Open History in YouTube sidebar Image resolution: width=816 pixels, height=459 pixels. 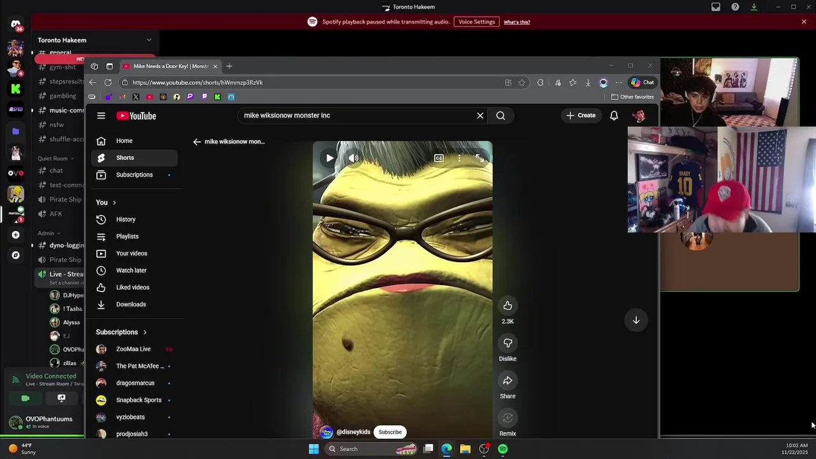[x=135, y=219]
